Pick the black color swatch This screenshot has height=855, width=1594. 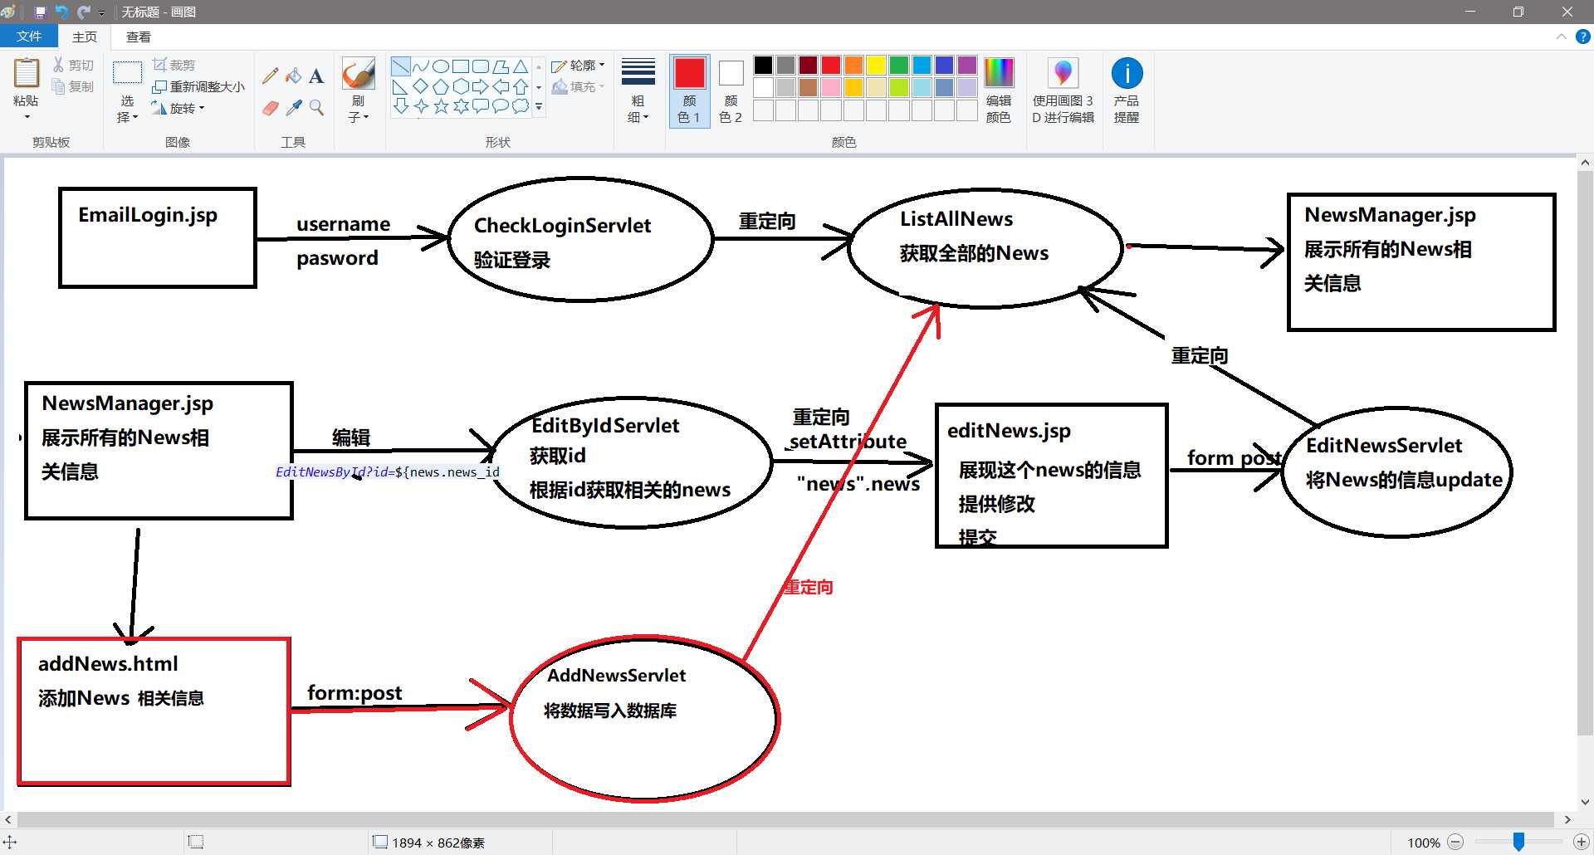[x=764, y=66]
